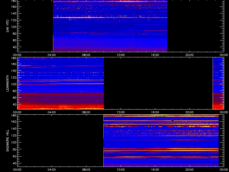Screen dimensions: 229x172
Task: Click the 04:00 time label below Learmonth plot
Action: pyautogui.click(x=52, y=112)
